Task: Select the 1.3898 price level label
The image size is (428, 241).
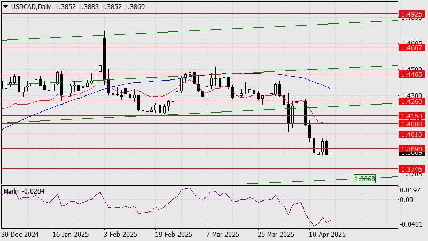Action: tap(411, 149)
